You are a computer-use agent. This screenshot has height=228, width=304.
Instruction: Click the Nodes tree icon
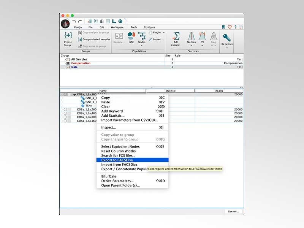[142, 36]
